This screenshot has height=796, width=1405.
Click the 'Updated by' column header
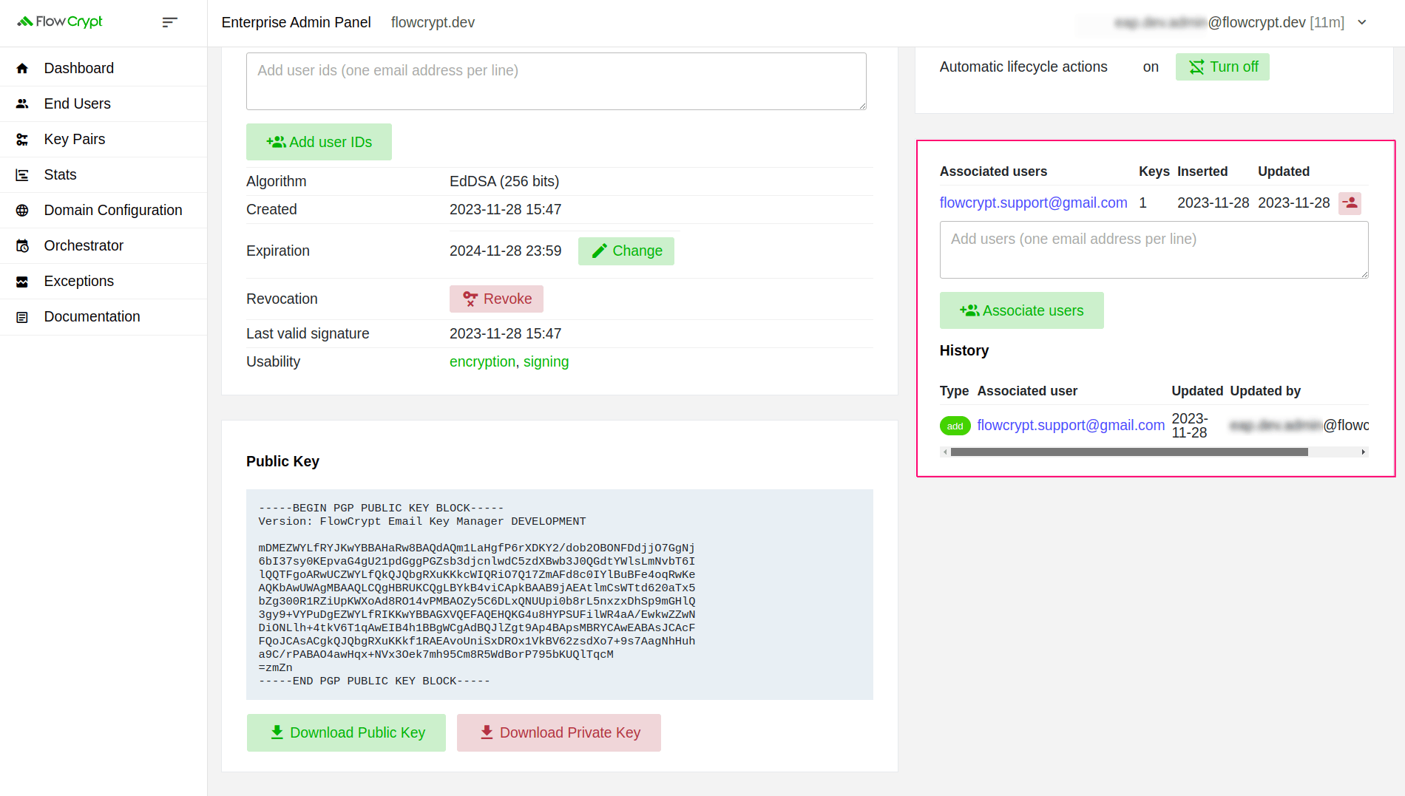coord(1265,391)
